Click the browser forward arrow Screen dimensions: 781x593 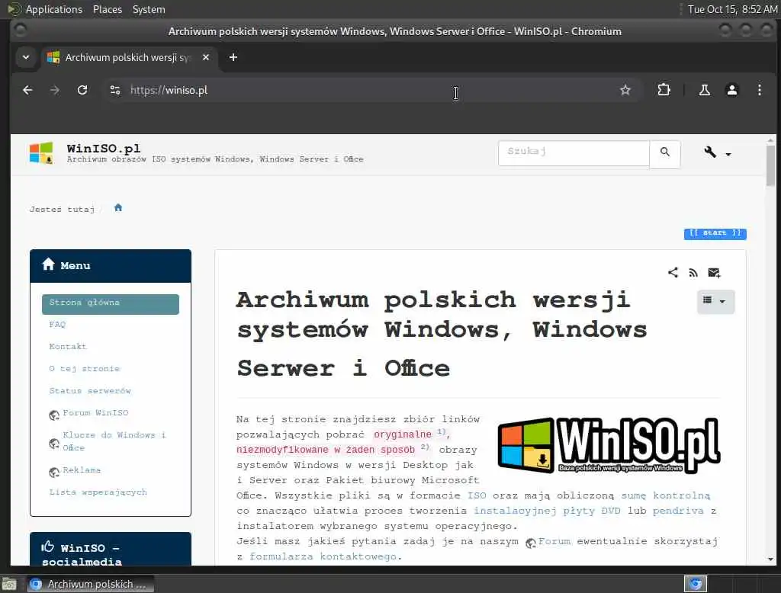coord(55,90)
